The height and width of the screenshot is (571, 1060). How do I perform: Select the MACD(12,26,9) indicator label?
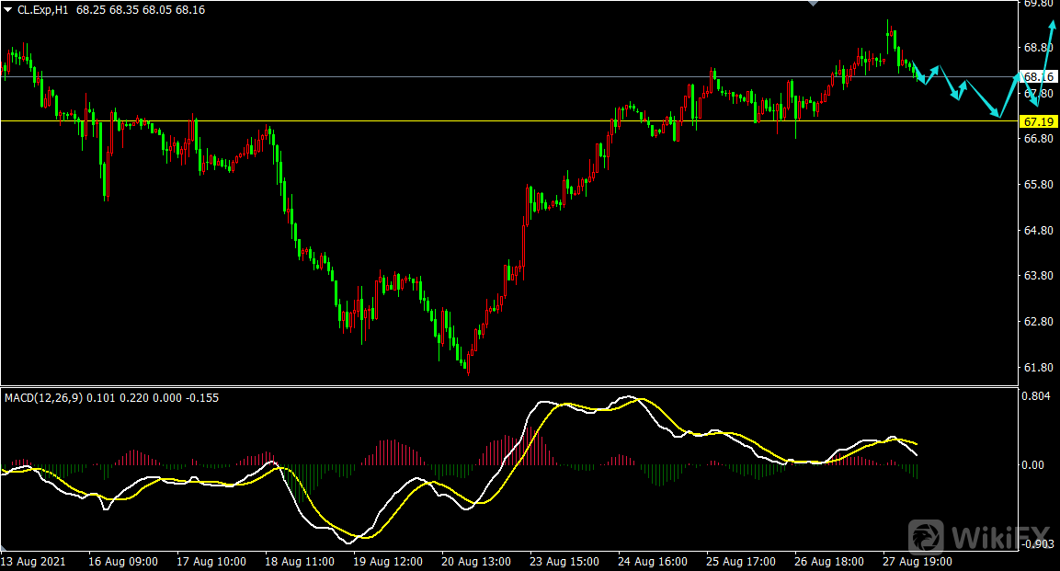44,398
